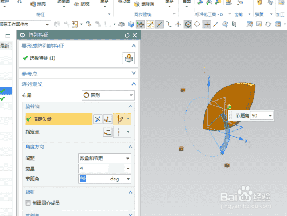This screenshot has width=287, height=216.
Task: Click the gray flat disc icon before blue cube
Action: pos(121,24)
